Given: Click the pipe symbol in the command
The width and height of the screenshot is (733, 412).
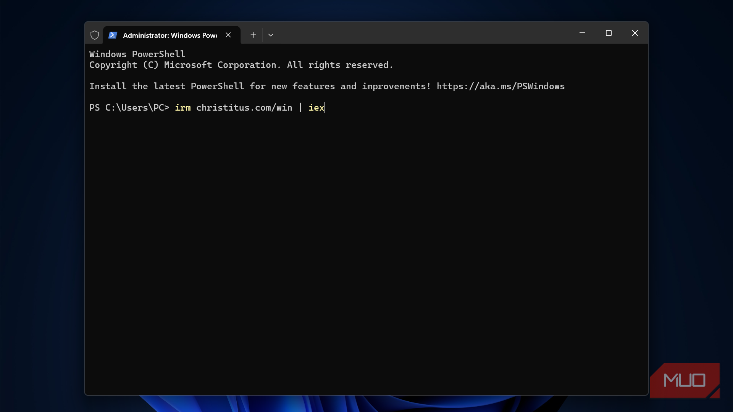Looking at the screenshot, I should [x=300, y=108].
